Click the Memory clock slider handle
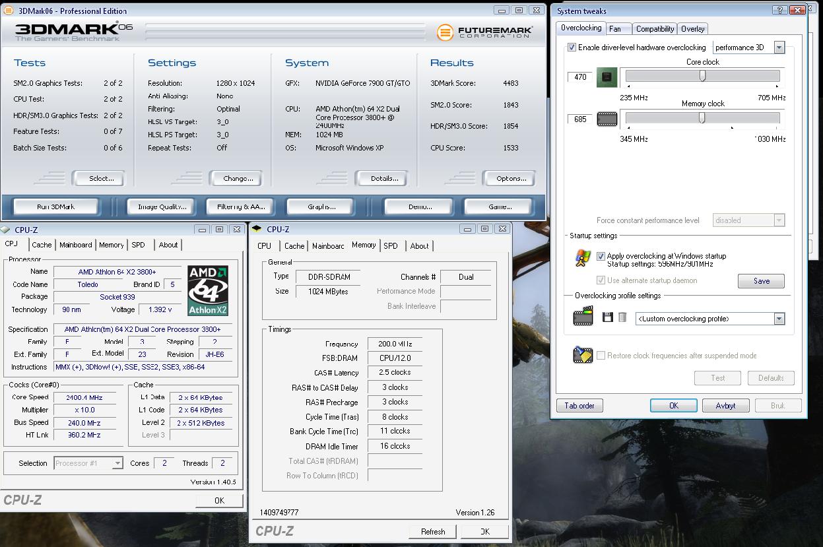Image resolution: width=823 pixels, height=547 pixels. point(702,117)
